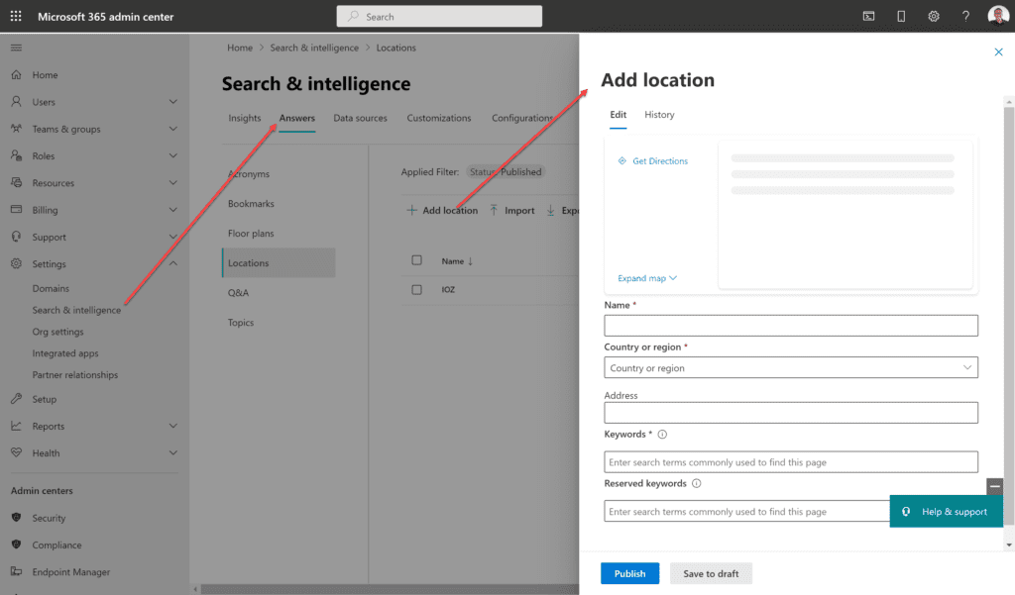Close the Add location panel
This screenshot has height=595, width=1015.
click(x=998, y=51)
